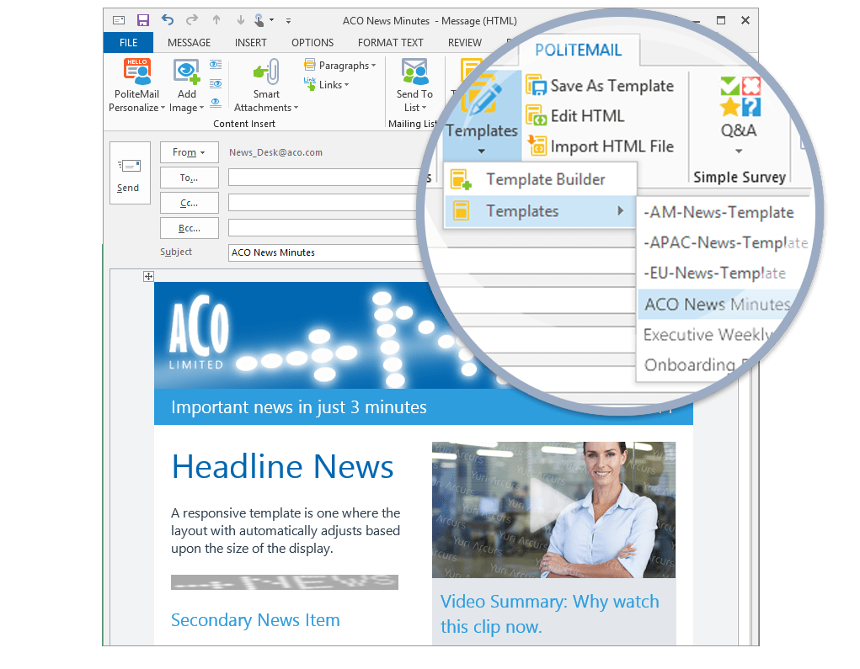Select -AM-News-Template
The height and width of the screenshot is (669, 860).
(718, 213)
